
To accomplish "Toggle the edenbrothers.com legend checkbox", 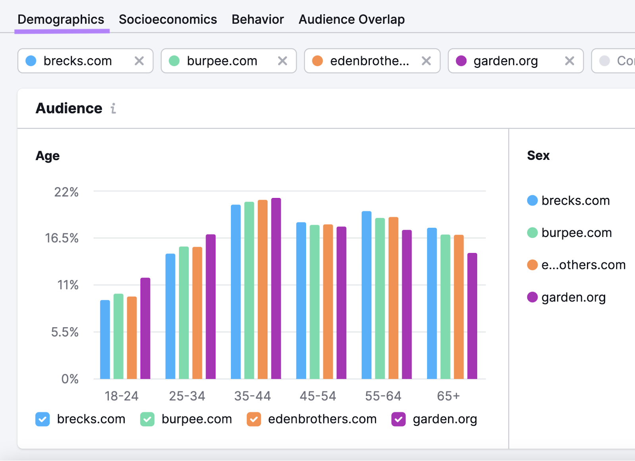I will tap(254, 419).
